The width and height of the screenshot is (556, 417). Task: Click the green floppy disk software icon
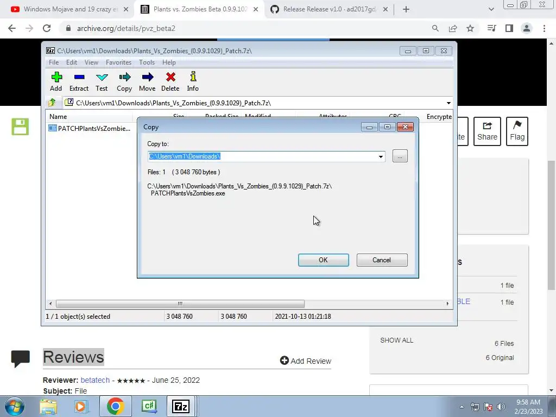[20, 127]
